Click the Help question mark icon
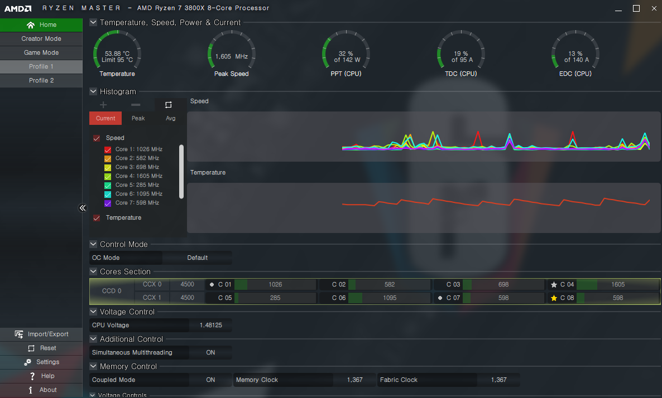The height and width of the screenshot is (398, 662). click(x=32, y=376)
